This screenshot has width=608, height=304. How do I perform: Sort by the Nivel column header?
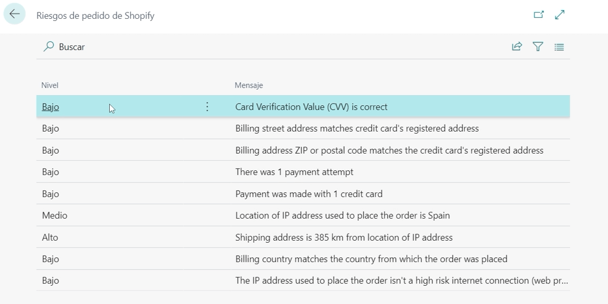(50, 85)
